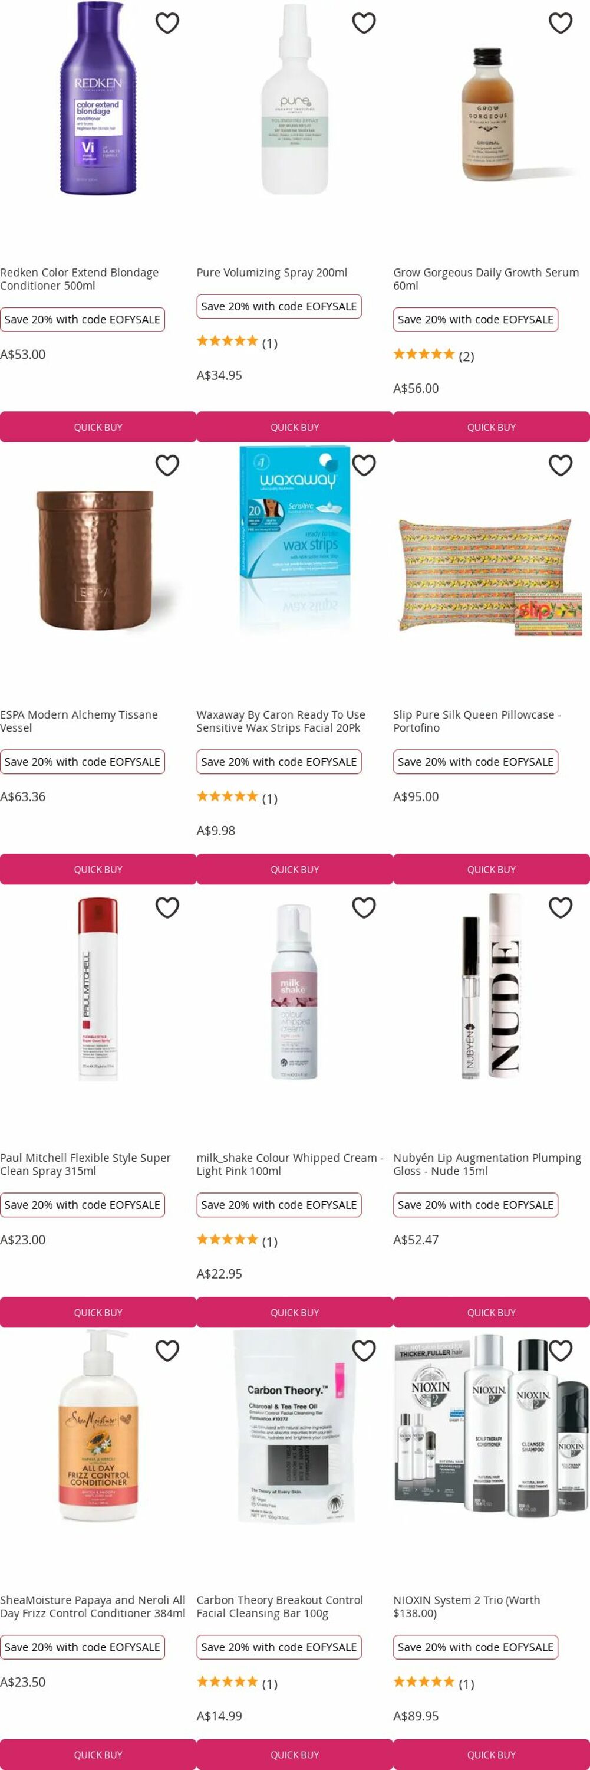Add Redken Blondage Conditioner to wishlist
Screen dimensions: 590x1770
[167, 22]
